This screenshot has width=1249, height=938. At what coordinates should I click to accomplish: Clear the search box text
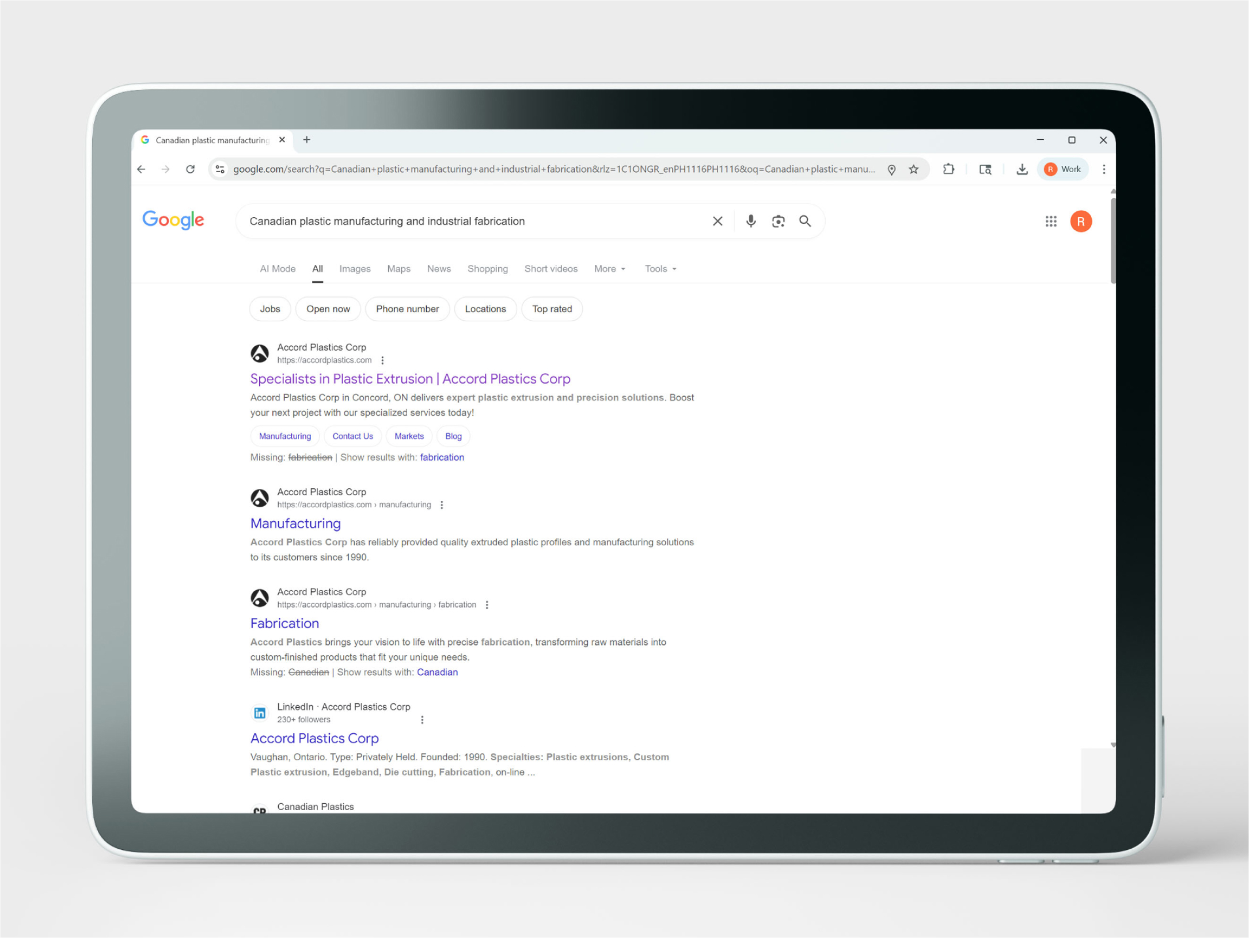coord(717,221)
